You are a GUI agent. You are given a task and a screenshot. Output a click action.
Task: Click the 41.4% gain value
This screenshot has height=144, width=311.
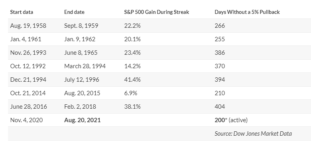[x=132, y=79]
